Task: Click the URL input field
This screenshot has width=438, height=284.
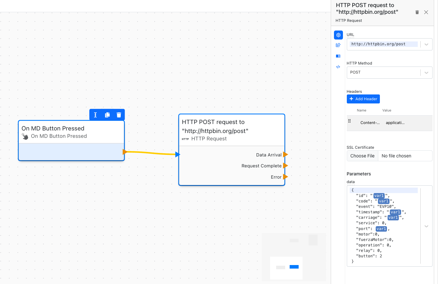Action: click(383, 44)
